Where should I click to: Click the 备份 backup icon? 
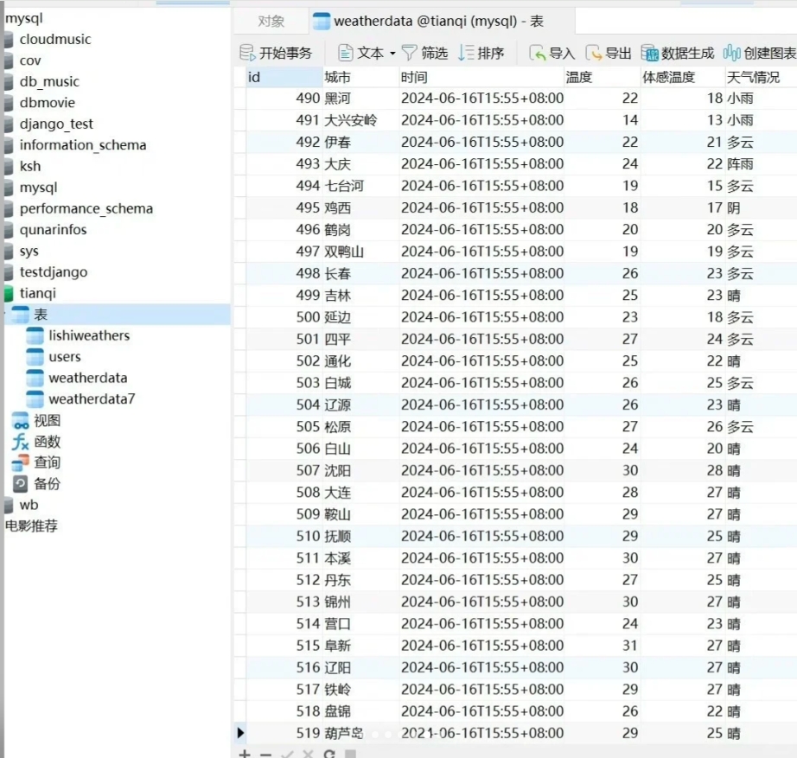coord(21,484)
